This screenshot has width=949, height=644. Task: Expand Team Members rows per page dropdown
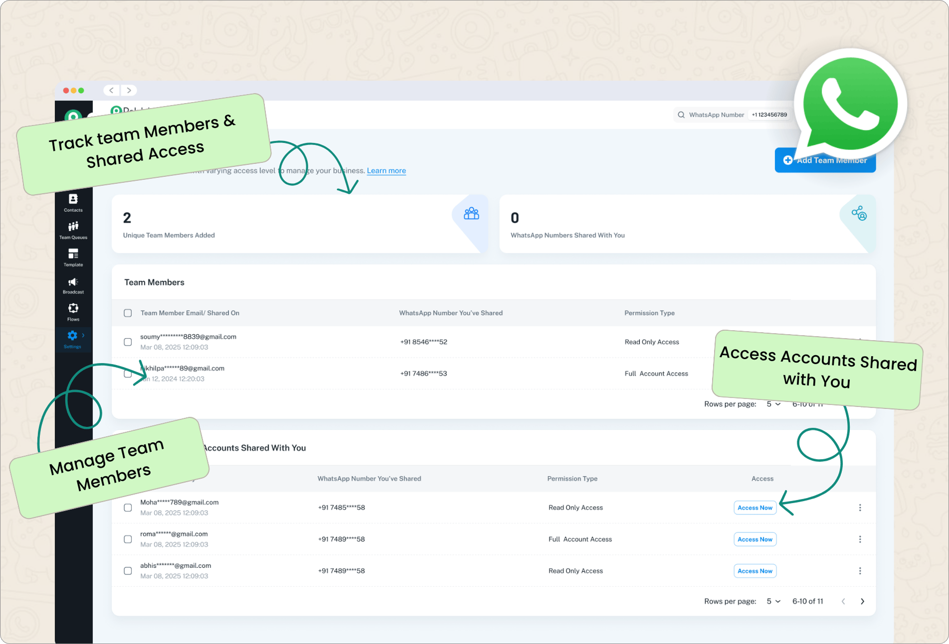point(773,404)
